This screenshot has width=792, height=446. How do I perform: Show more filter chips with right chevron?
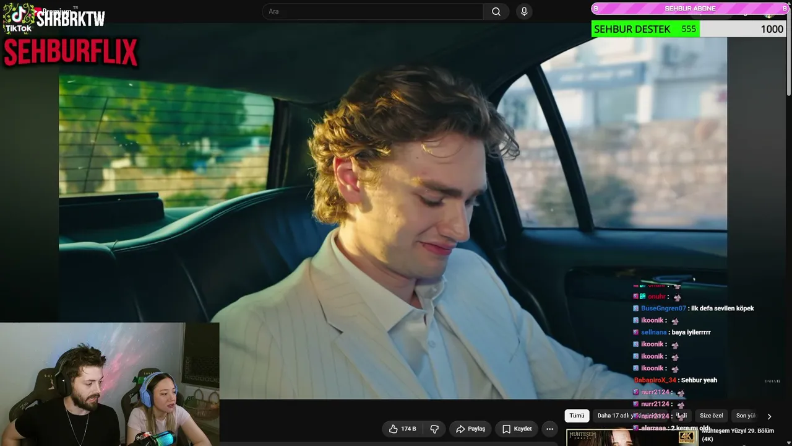coord(769,416)
